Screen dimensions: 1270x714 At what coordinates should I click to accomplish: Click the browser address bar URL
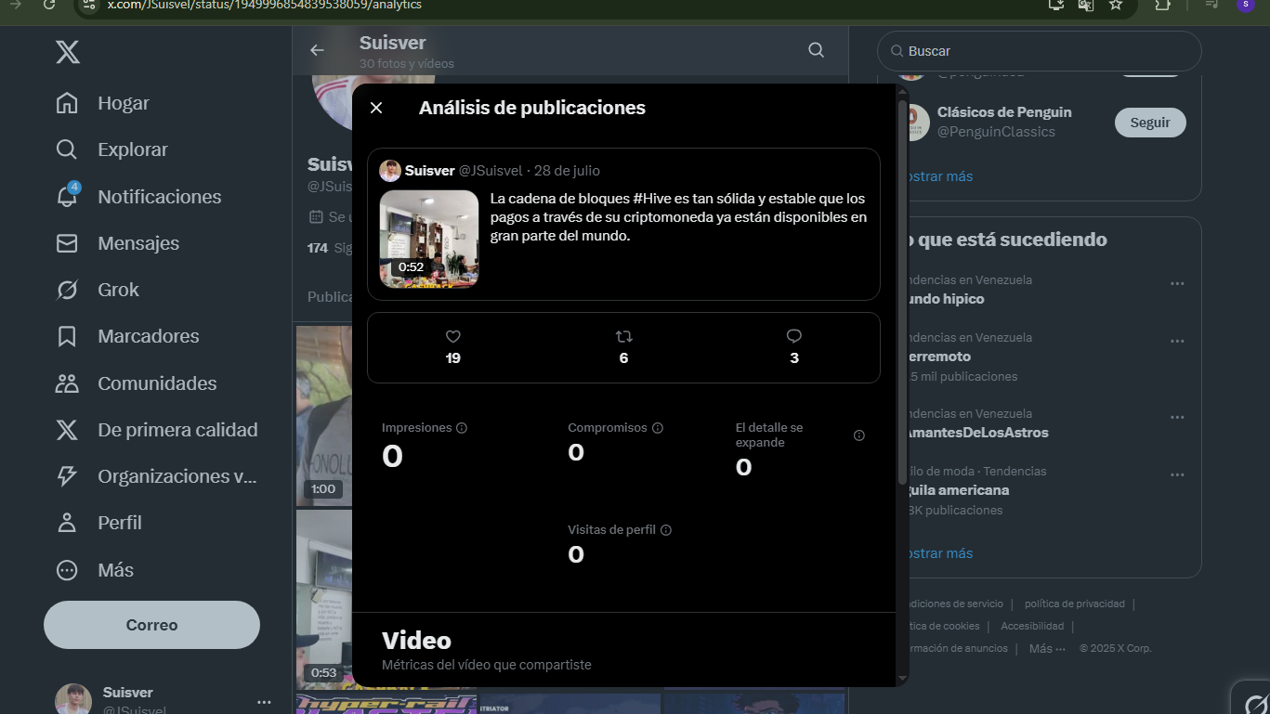coord(265,5)
